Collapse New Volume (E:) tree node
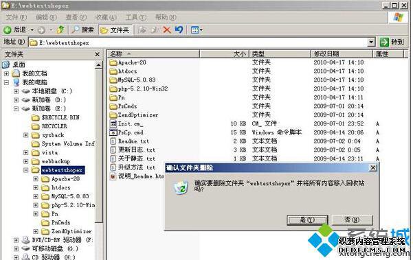 click(16, 108)
